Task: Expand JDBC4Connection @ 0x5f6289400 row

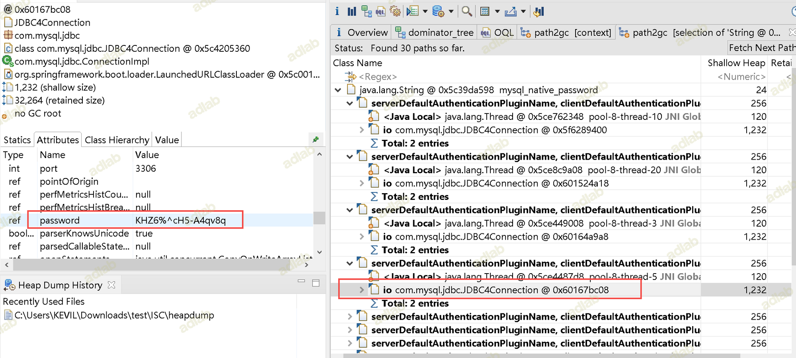Action: 361,130
